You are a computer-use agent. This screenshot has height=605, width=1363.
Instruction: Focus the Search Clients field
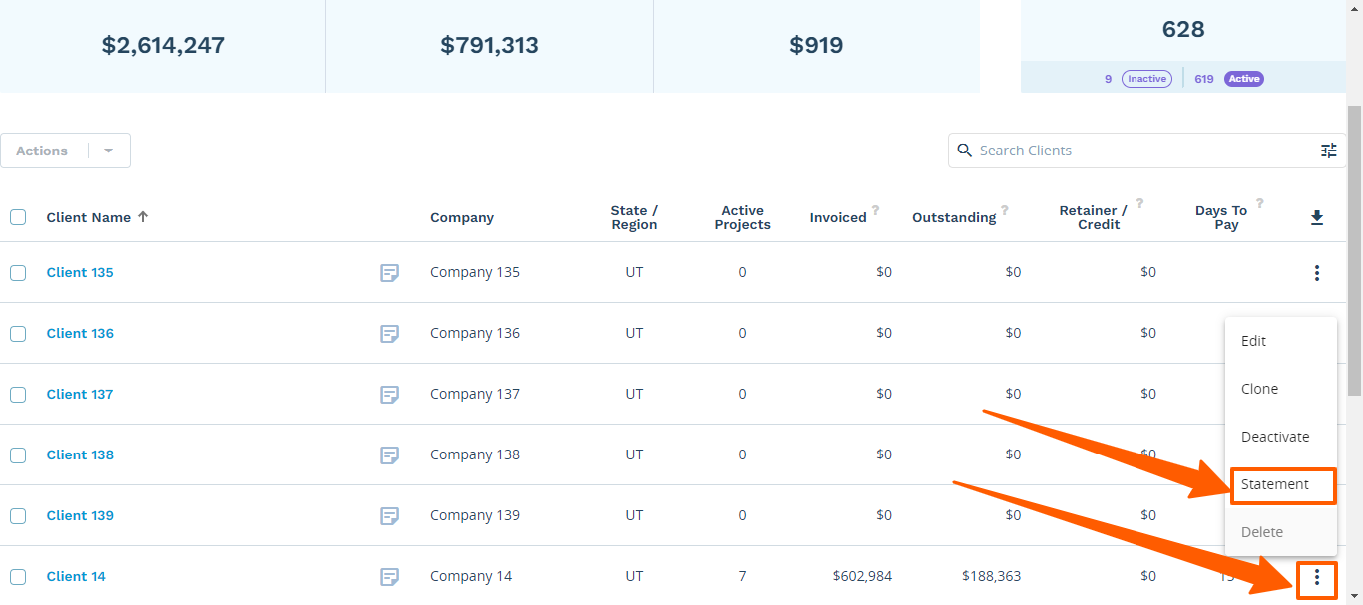pos(1146,151)
